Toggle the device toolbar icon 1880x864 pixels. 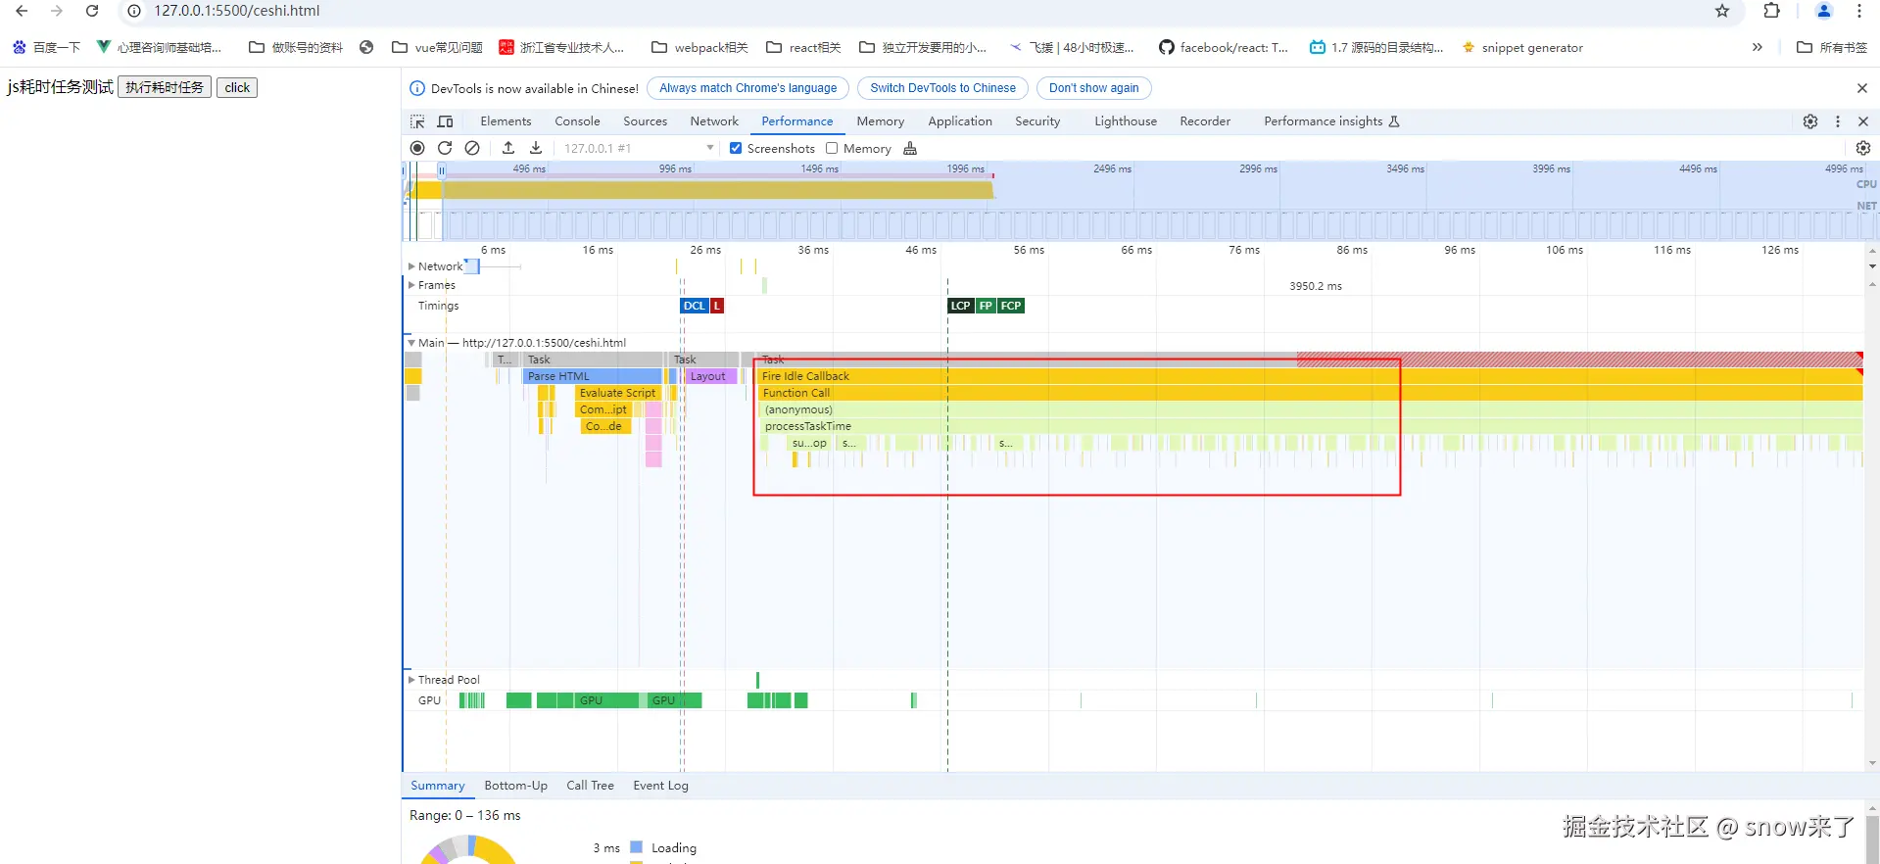pyautogui.click(x=445, y=121)
